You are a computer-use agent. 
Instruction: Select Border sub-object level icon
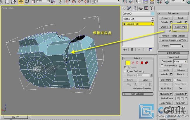[137, 63]
